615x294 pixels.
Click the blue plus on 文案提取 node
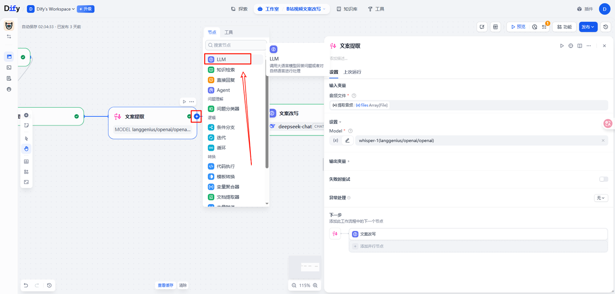click(197, 117)
